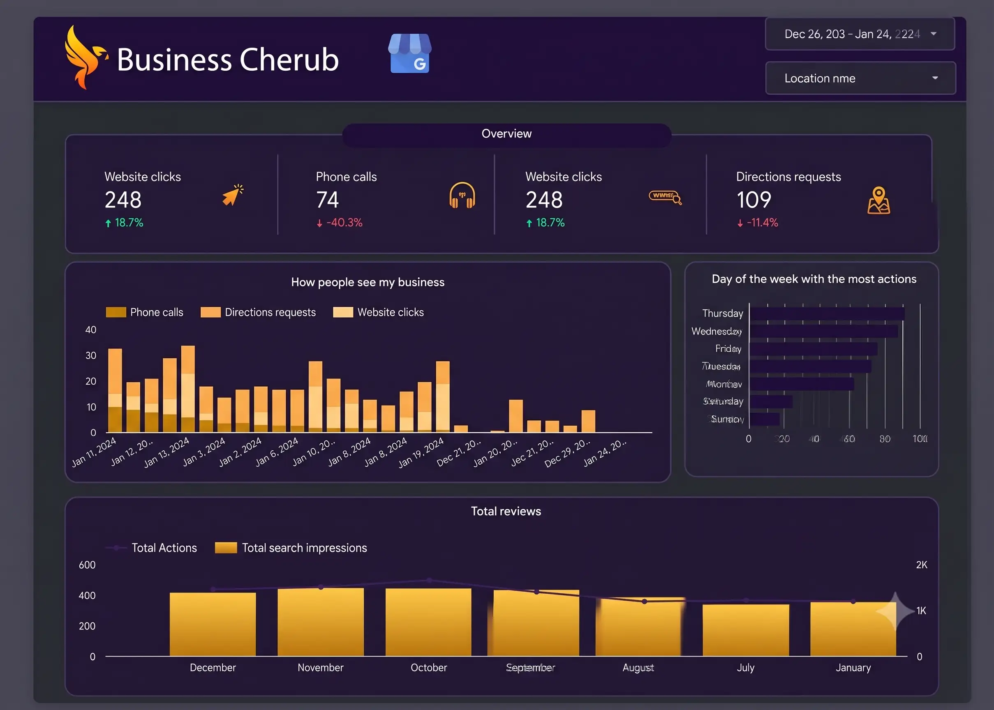Click the Saturday bar in weekday chart

coord(771,401)
